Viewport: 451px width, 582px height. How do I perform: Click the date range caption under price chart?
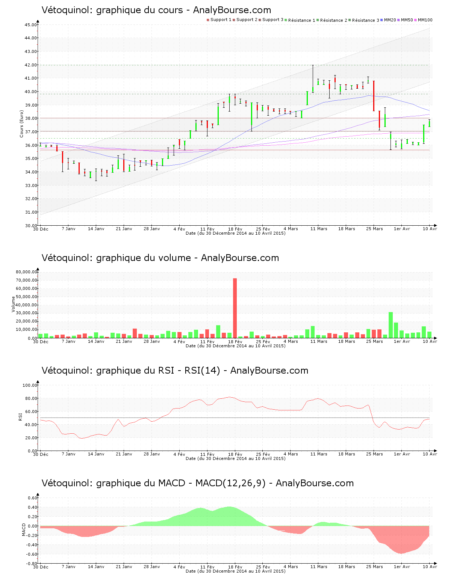pos(236,233)
